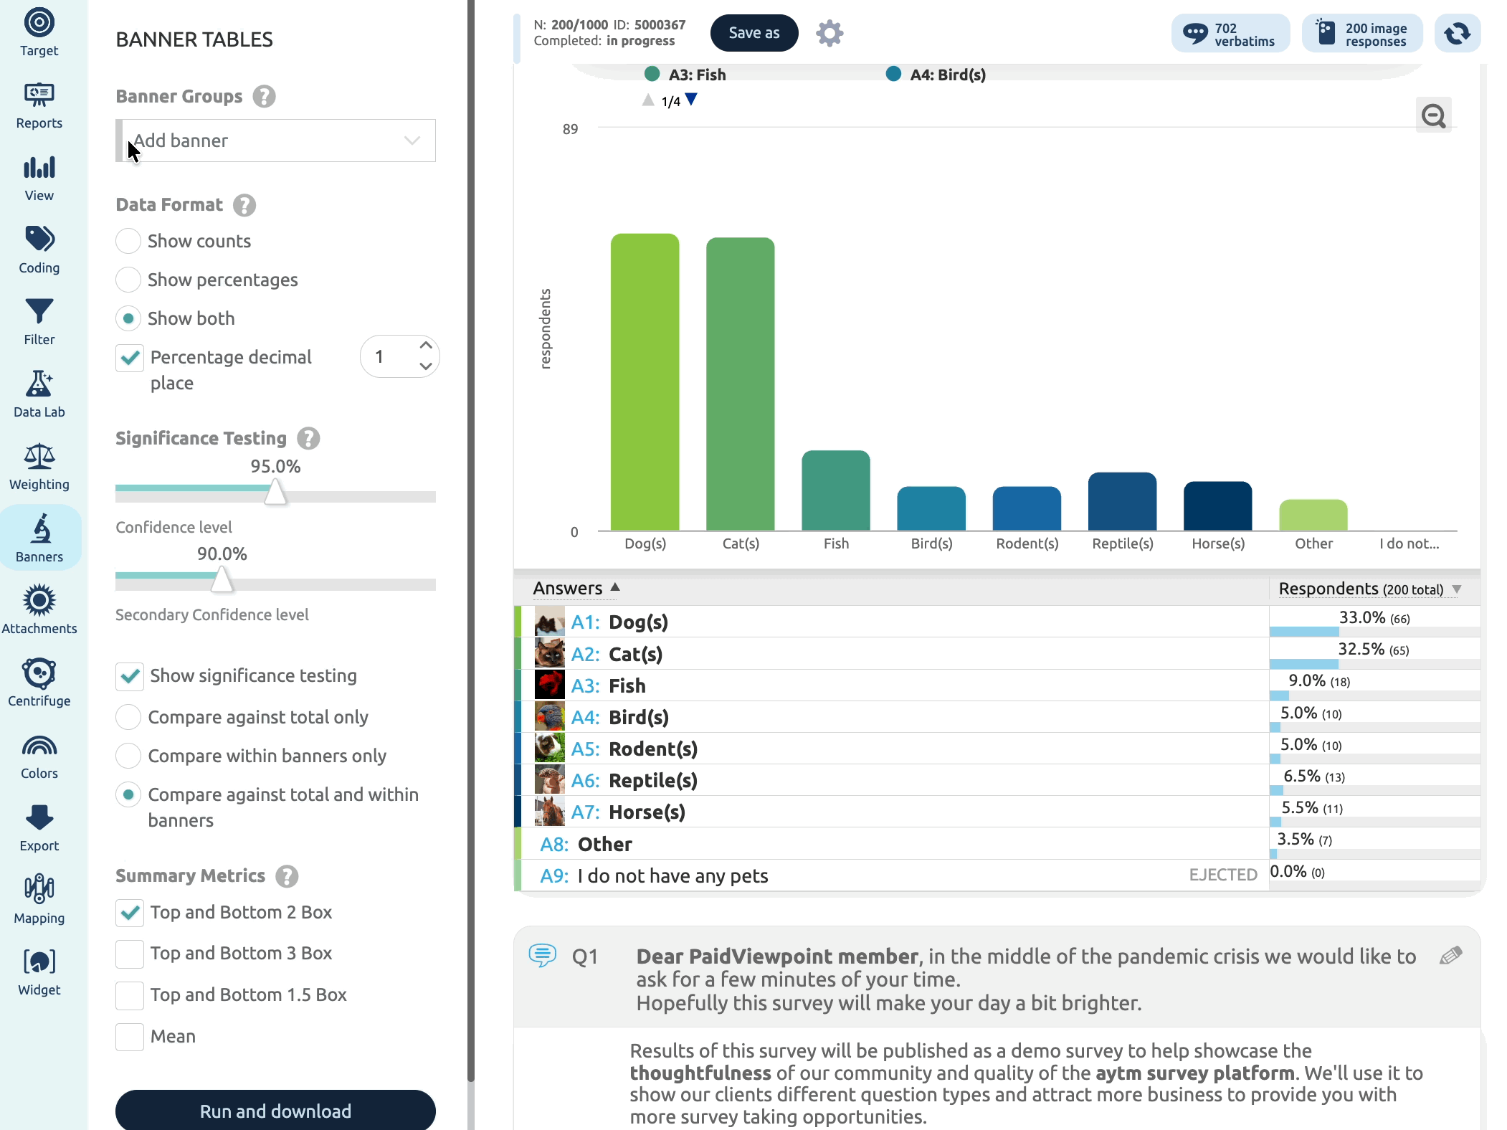This screenshot has height=1130, width=1507.
Task: Go to next legend page arrow
Action: [691, 100]
